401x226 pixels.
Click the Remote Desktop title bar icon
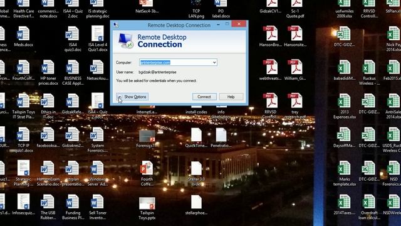(x=116, y=25)
